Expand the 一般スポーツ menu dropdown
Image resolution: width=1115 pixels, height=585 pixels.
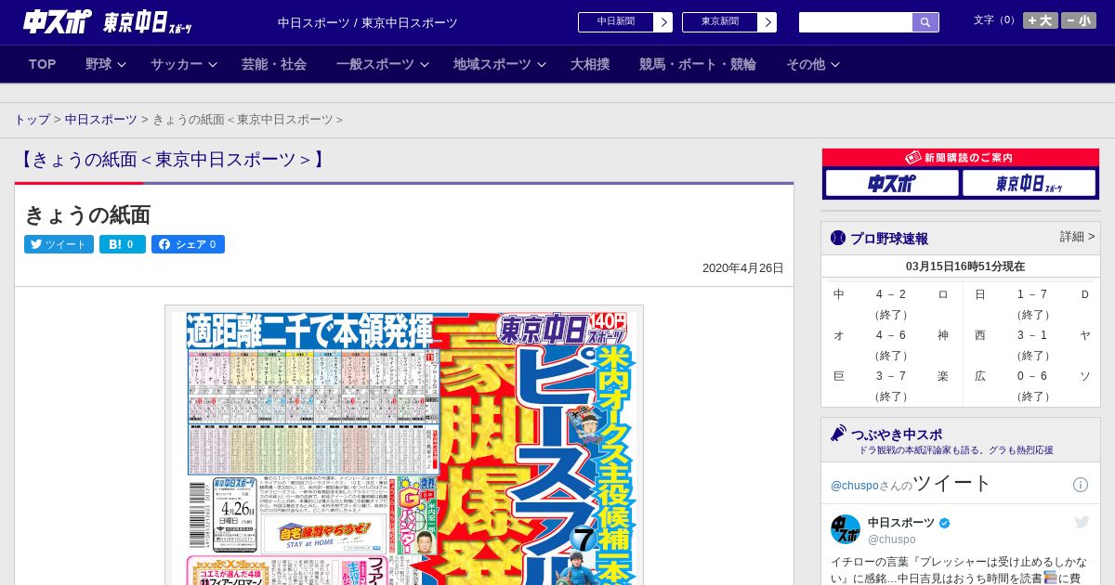(382, 64)
